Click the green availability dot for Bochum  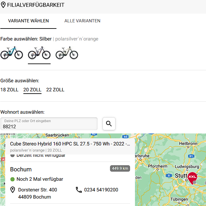pyautogui.click(x=13, y=179)
